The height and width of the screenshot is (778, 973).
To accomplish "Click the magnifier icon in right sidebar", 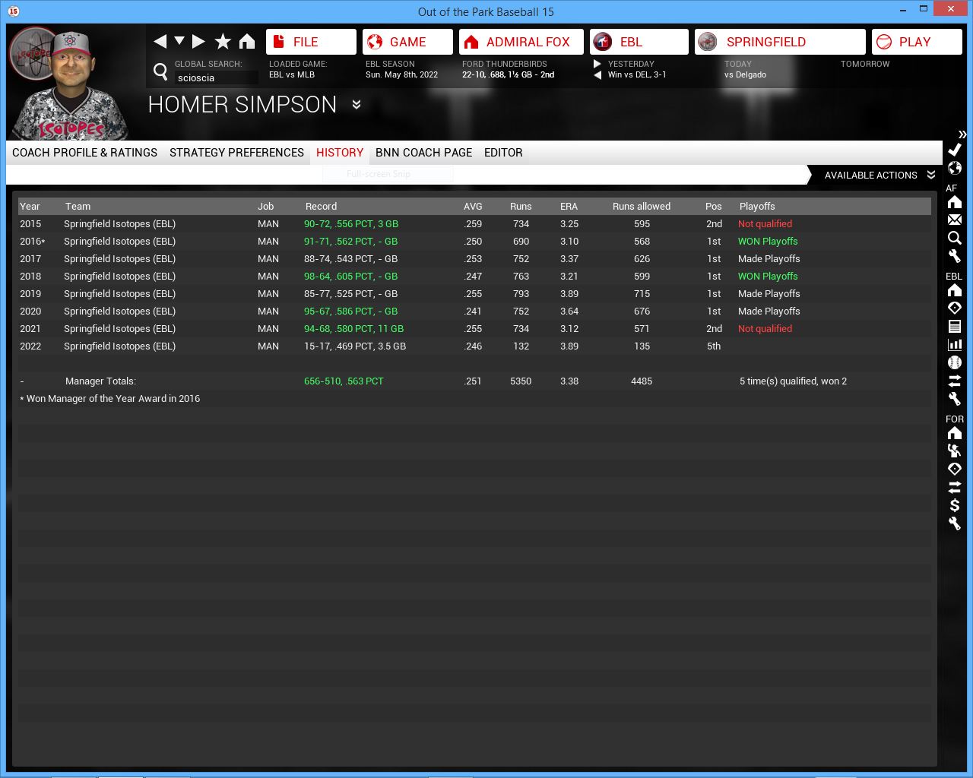I will click(x=955, y=238).
